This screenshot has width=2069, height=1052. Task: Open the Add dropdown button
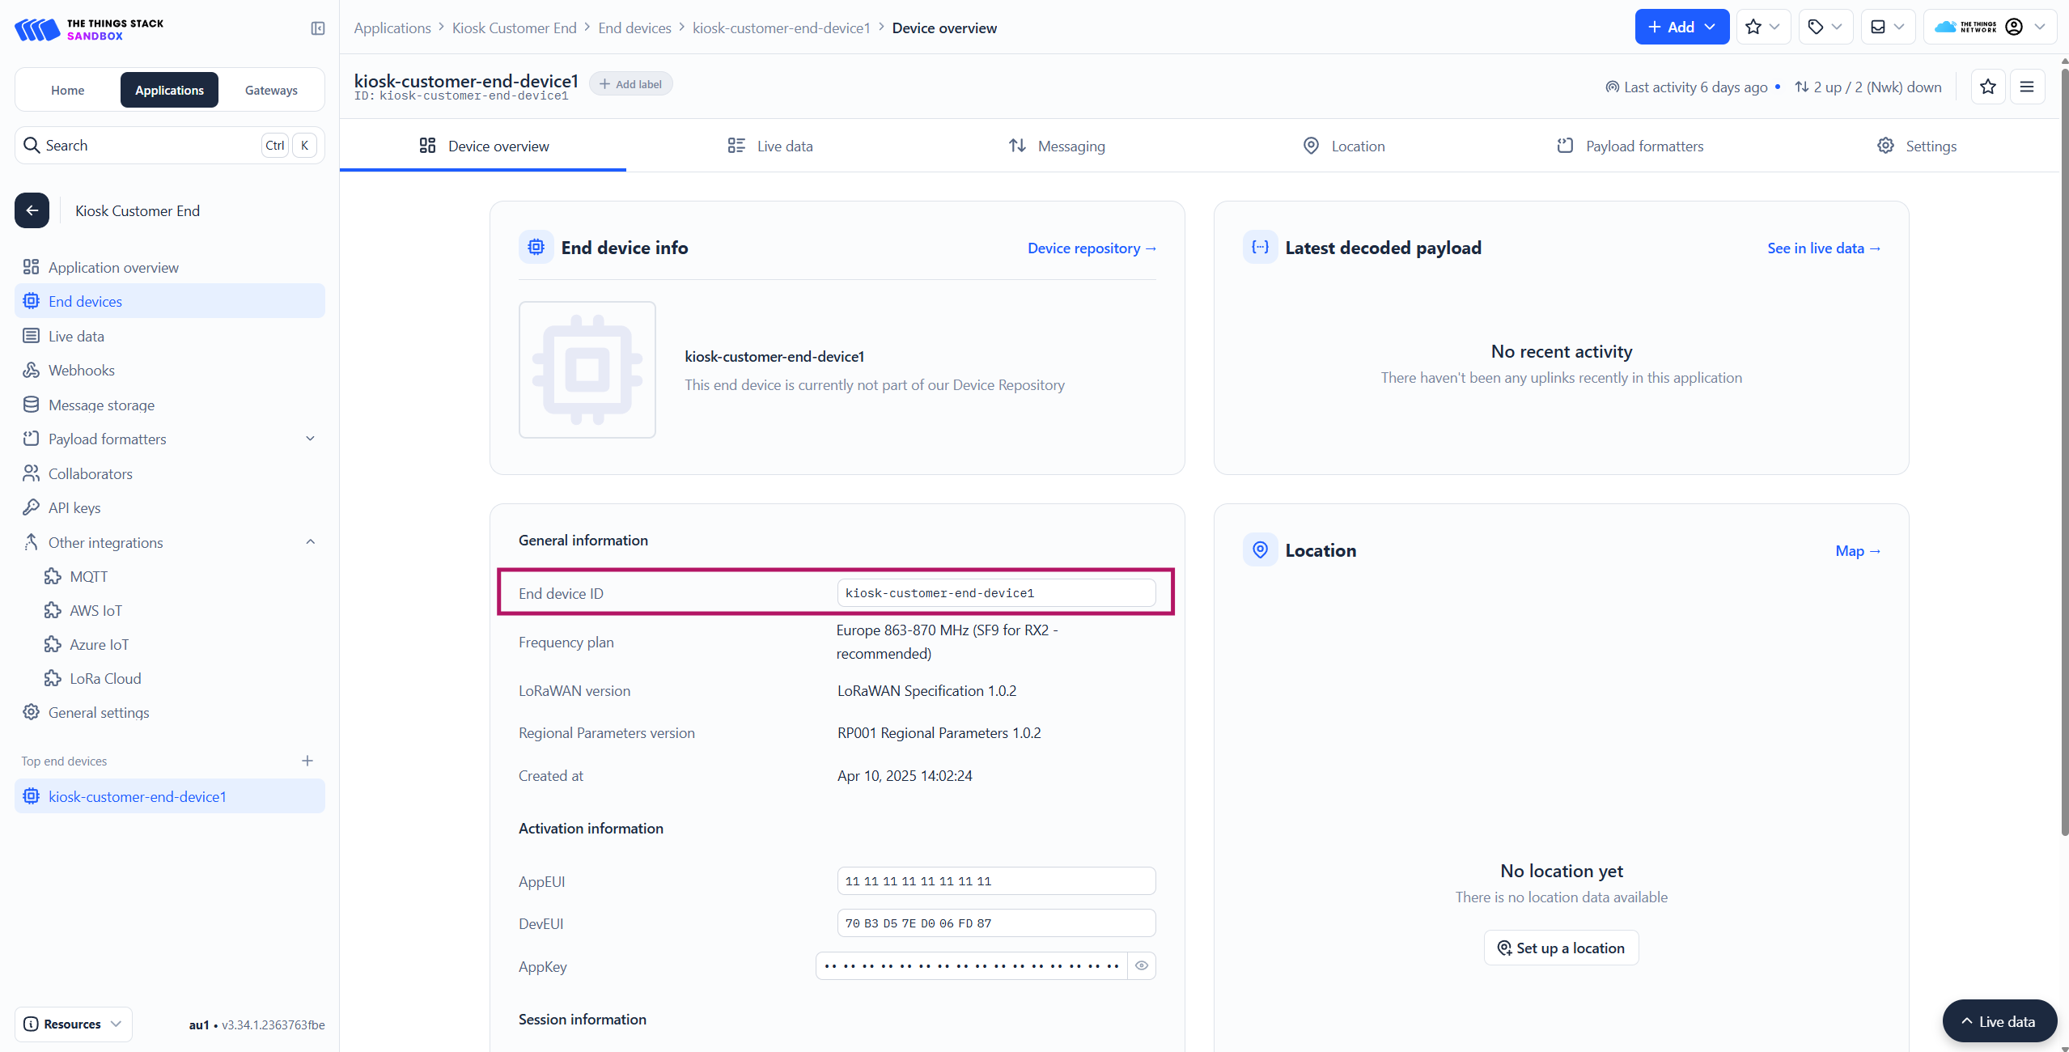tap(1681, 27)
